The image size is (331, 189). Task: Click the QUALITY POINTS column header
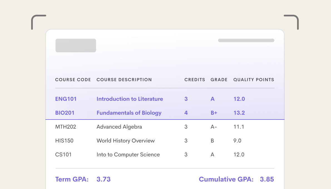coord(254,80)
